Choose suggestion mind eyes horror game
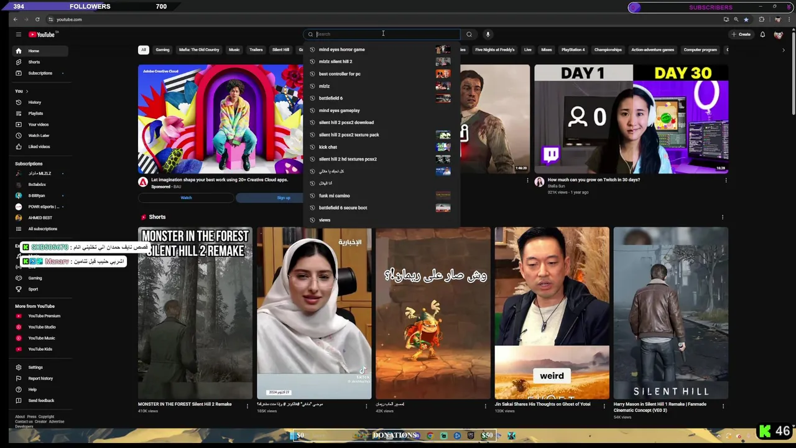 click(x=381, y=50)
